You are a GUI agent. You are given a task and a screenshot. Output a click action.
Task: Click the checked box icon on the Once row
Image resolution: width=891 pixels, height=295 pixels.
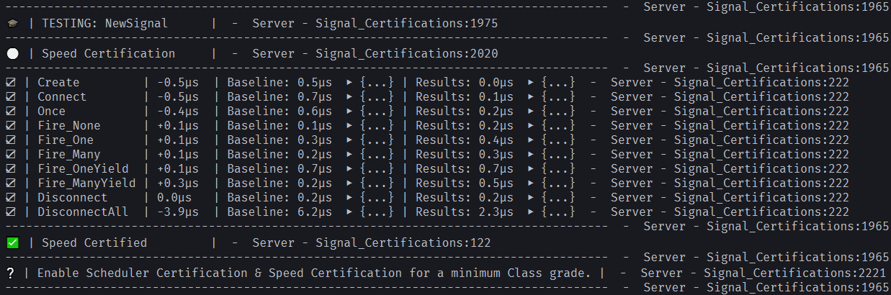tap(10, 112)
